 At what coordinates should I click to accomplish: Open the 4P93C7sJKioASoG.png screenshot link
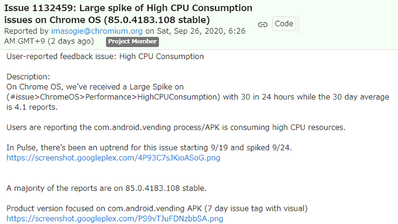pos(113,158)
